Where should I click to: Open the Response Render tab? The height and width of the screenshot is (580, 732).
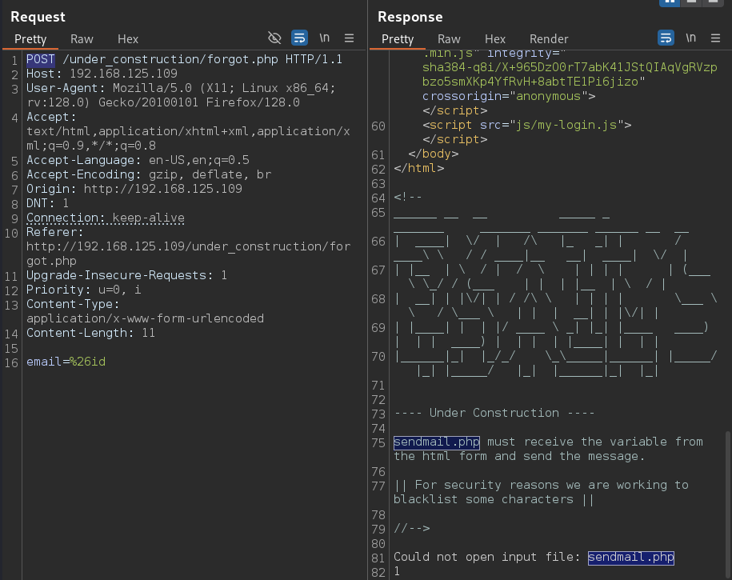(549, 38)
